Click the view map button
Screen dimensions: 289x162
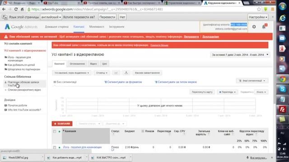coord(202,92)
